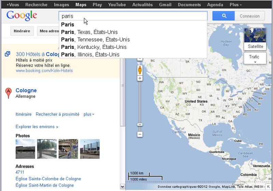
Task: Click the left panel scrollbar thumb
Action: 123,92
